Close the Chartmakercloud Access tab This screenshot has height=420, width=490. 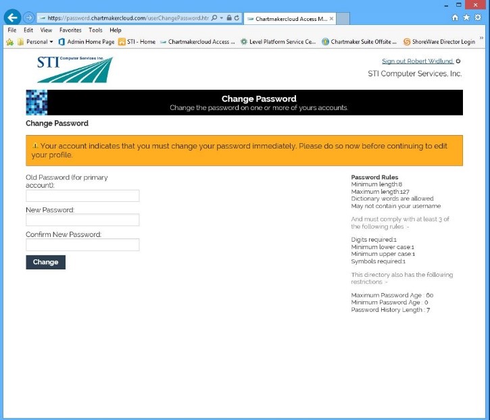click(x=331, y=18)
